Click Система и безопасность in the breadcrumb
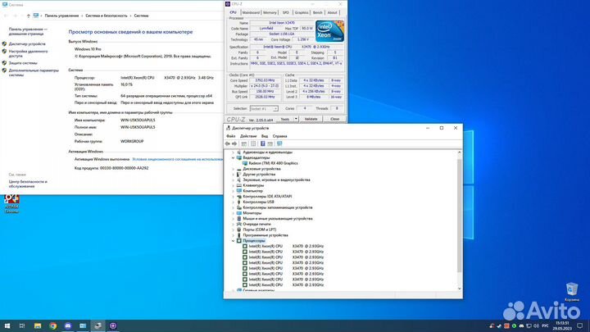Viewport: 590px width, 332px height. (107, 16)
